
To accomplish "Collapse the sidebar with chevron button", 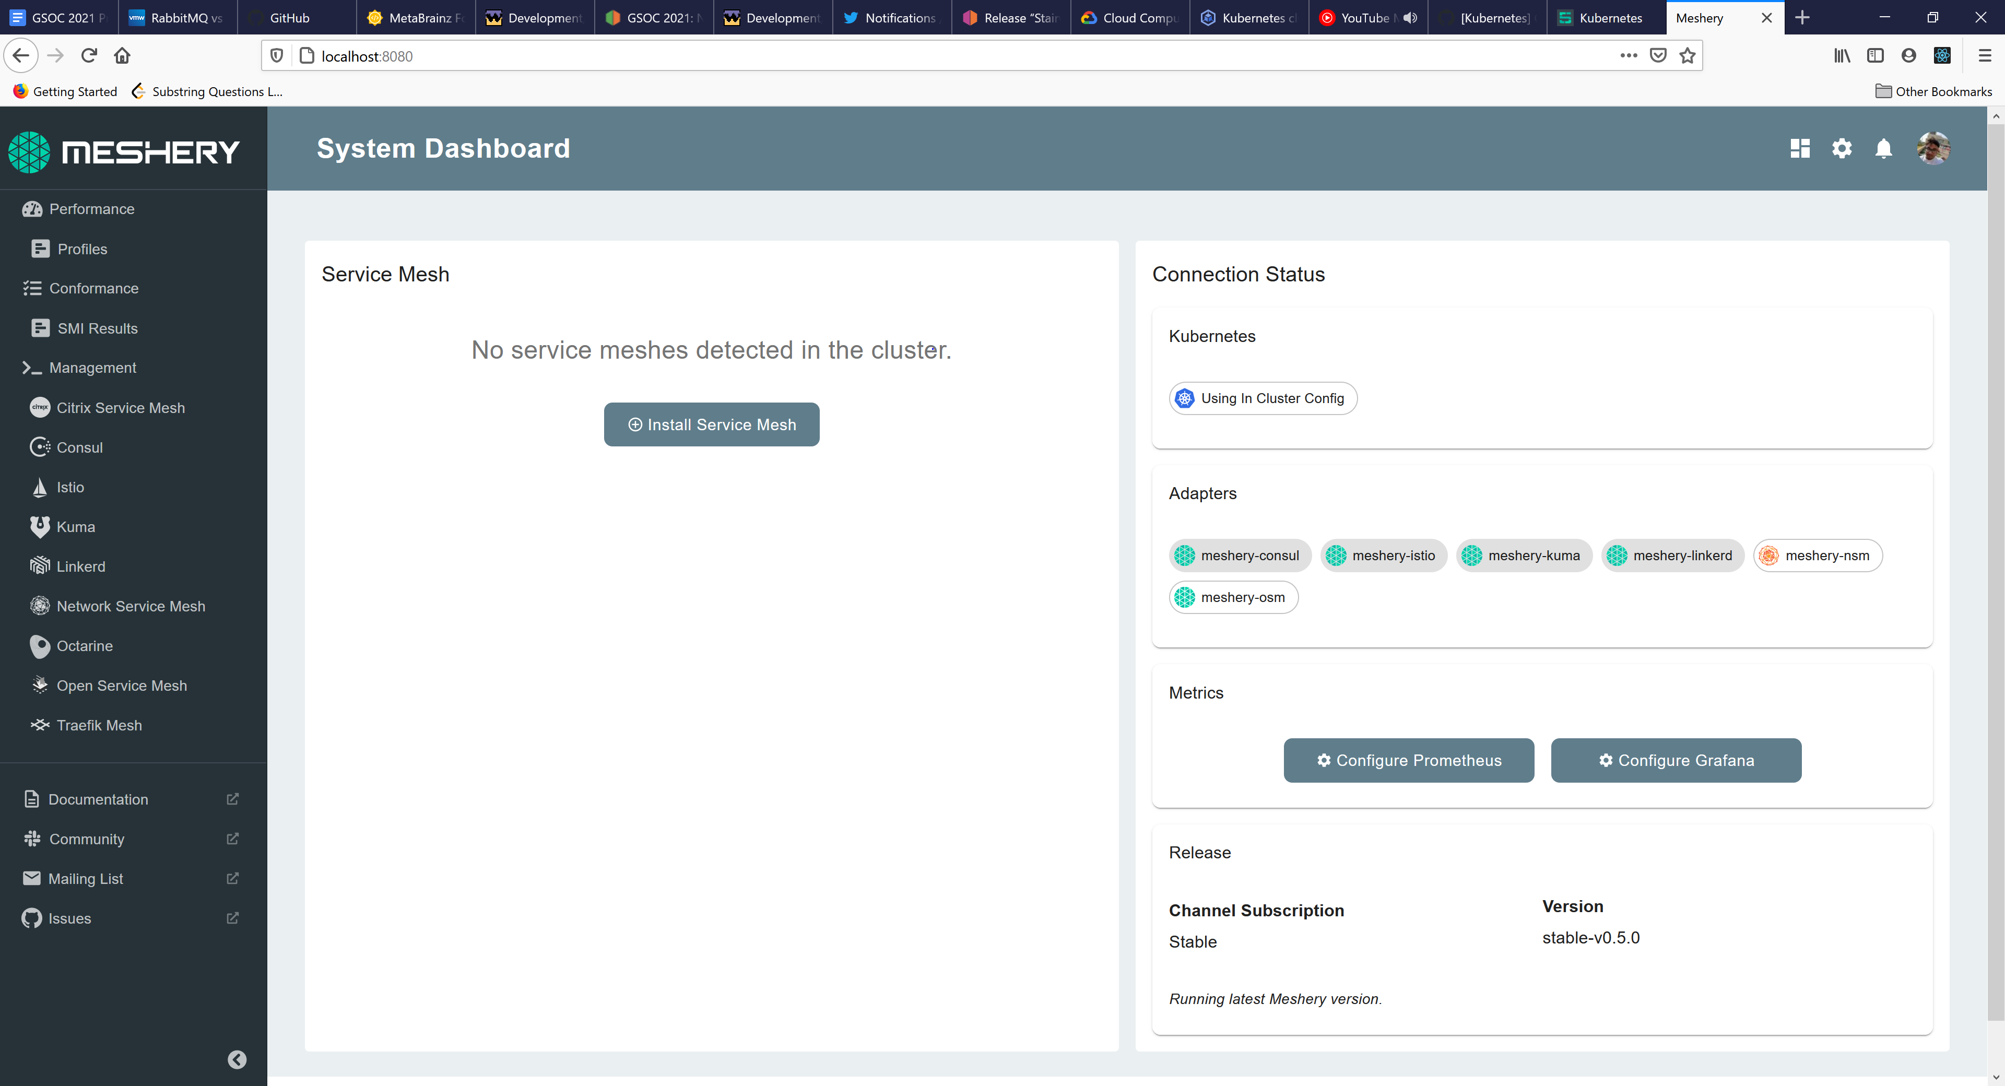I will coord(238,1059).
